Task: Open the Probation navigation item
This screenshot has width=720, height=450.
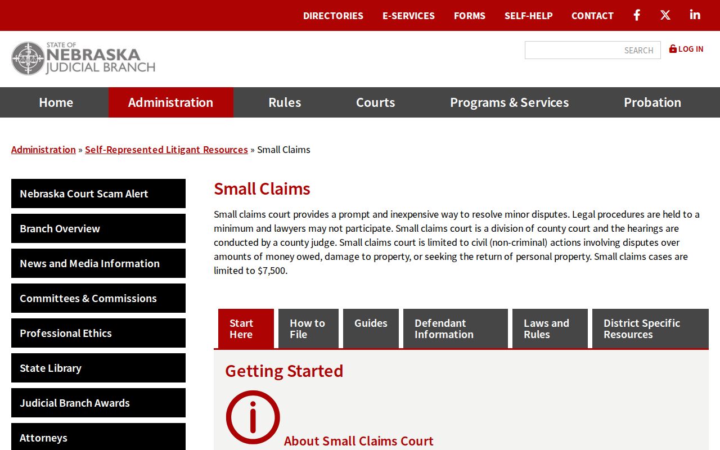Action: click(x=652, y=102)
